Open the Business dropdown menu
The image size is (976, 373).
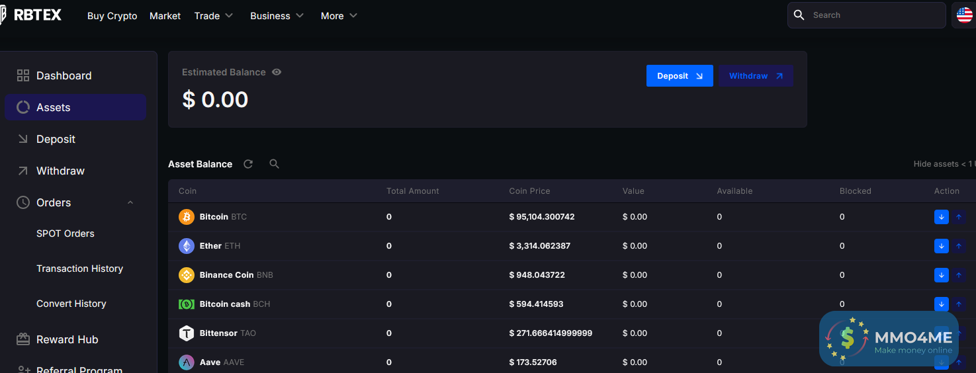tap(277, 16)
